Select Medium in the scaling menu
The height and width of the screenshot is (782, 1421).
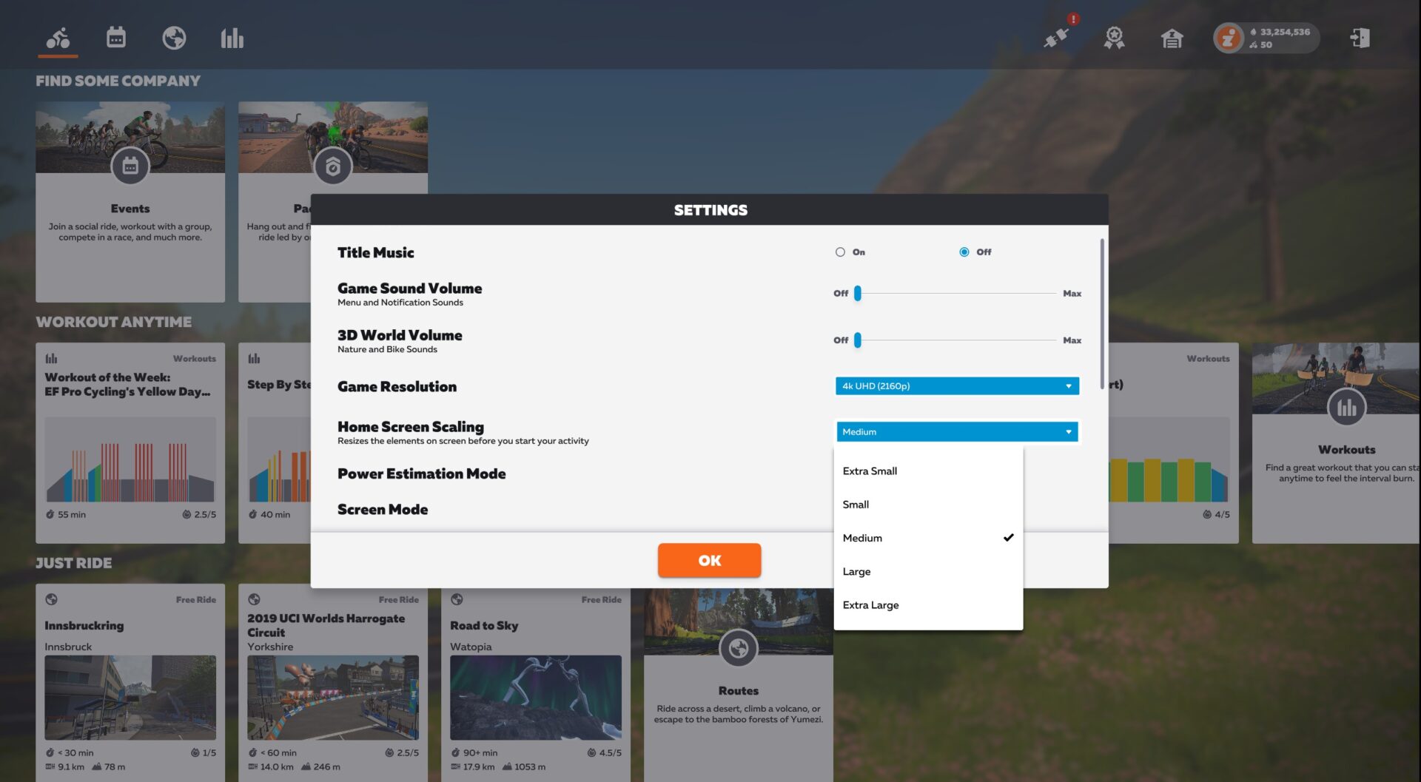pyautogui.click(x=862, y=538)
